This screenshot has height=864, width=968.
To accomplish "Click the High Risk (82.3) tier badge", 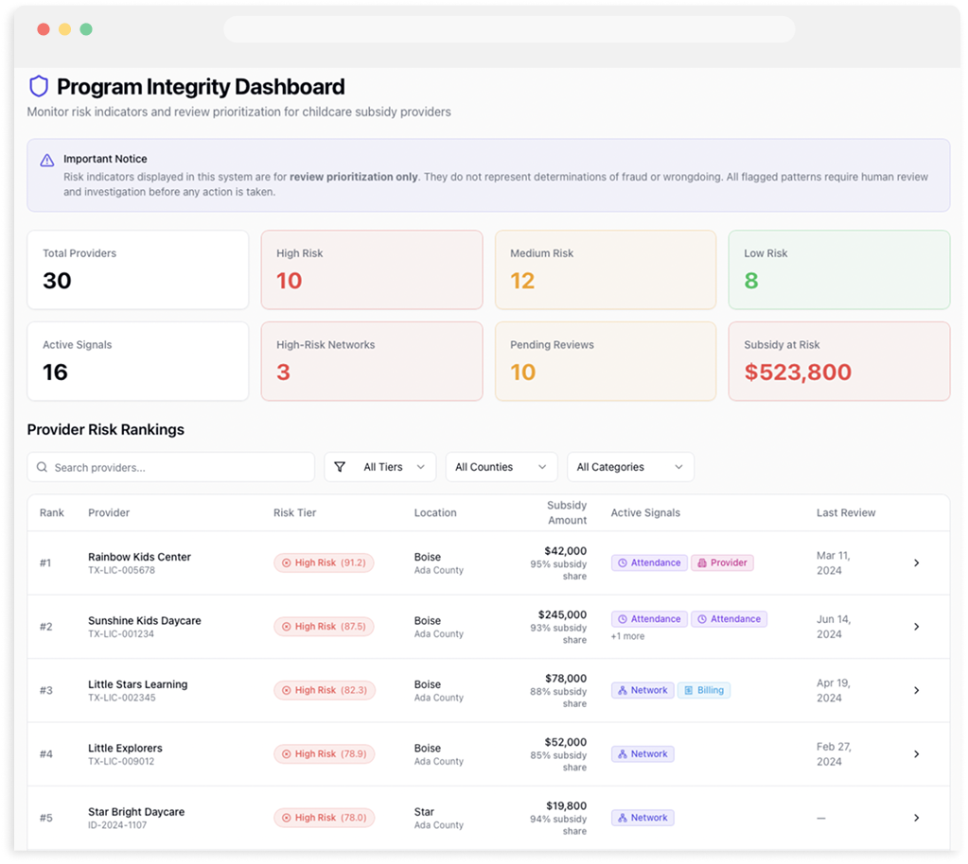I will pyautogui.click(x=324, y=690).
